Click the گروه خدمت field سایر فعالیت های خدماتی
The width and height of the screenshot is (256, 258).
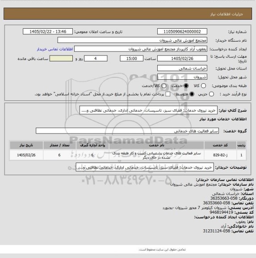(127, 131)
